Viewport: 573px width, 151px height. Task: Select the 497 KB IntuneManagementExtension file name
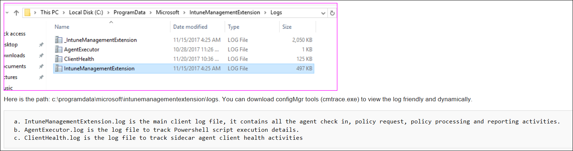[x=99, y=68]
